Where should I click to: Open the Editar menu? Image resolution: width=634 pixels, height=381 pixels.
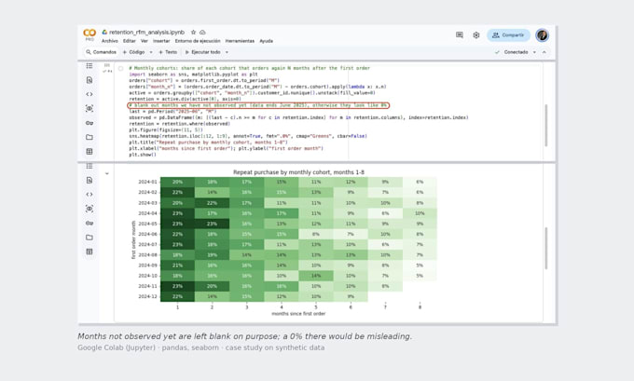pyautogui.click(x=130, y=41)
